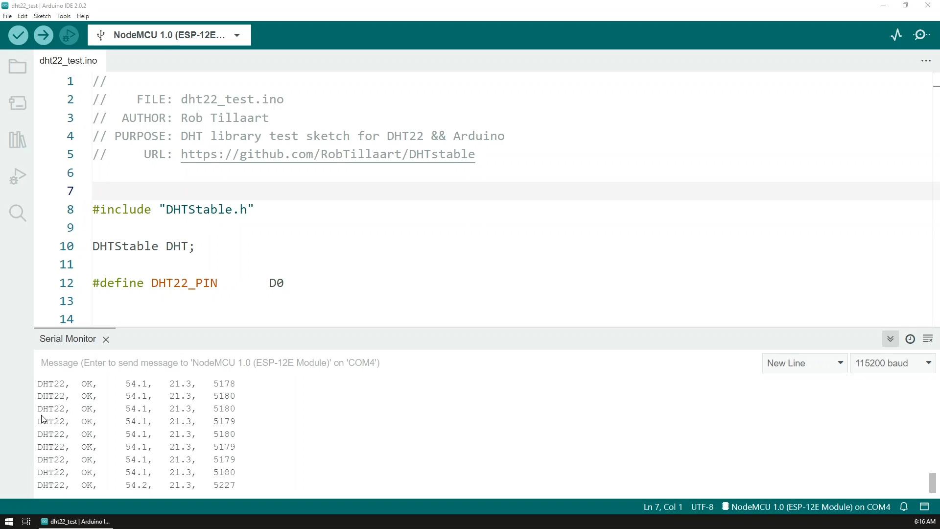Open the Boards Manager sidebar icon
The height and width of the screenshot is (529, 940).
click(18, 103)
